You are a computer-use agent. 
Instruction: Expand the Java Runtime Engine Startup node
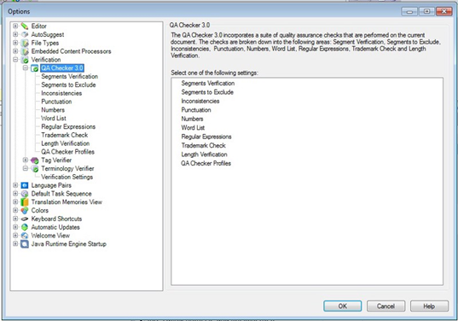[x=15, y=244]
